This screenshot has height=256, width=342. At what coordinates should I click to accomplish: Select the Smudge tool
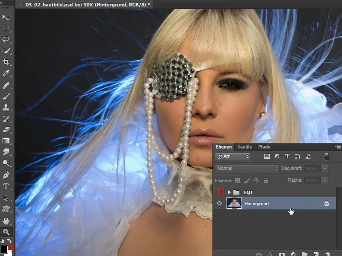(x=6, y=152)
